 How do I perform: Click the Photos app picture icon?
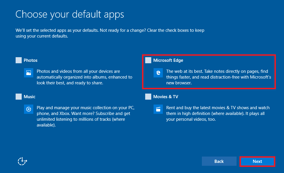click(x=29, y=73)
